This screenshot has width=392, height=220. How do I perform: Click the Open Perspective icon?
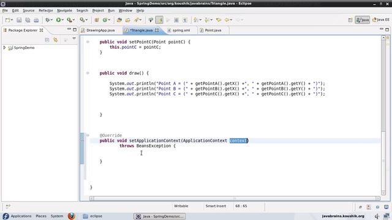coord(350,20)
